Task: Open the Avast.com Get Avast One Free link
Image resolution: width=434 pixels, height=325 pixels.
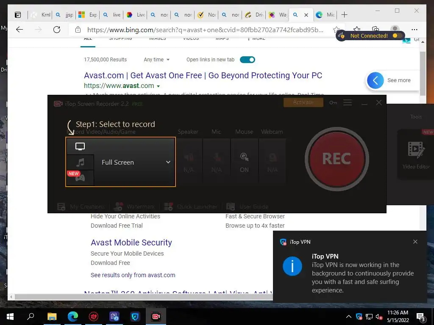Action: (x=203, y=75)
